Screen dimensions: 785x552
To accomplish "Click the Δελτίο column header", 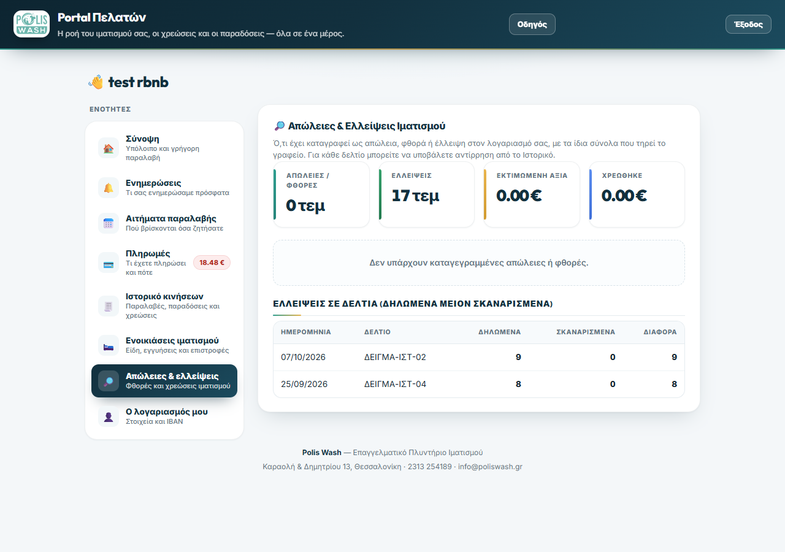I will [x=377, y=332].
